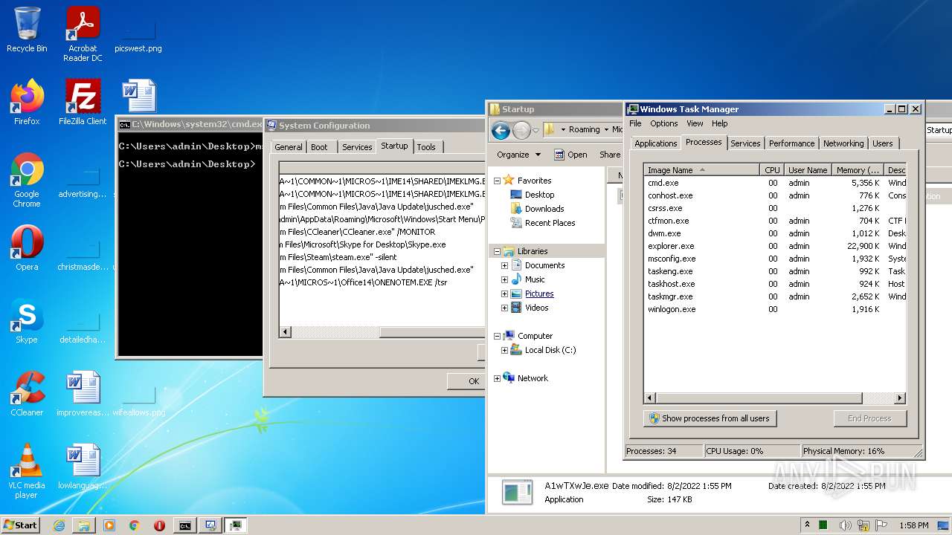The width and height of the screenshot is (952, 535).
Task: Select the winlogon.exe process row
Action: (x=774, y=309)
